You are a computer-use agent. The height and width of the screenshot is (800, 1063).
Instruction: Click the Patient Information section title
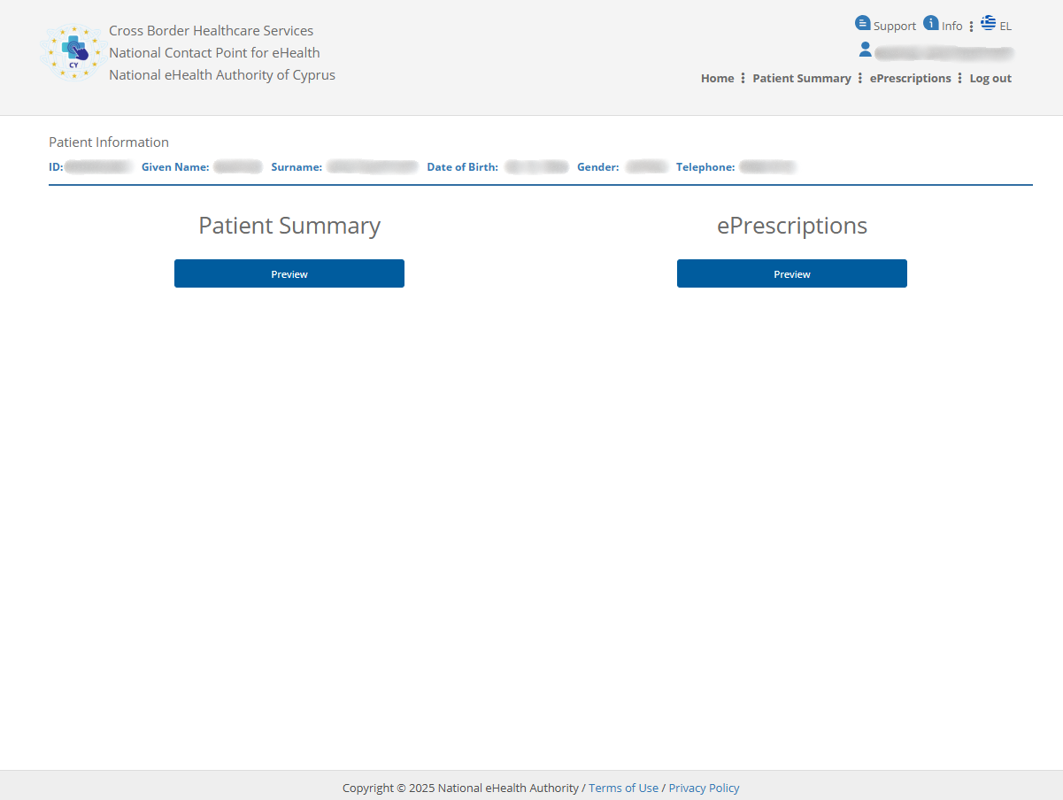click(109, 142)
